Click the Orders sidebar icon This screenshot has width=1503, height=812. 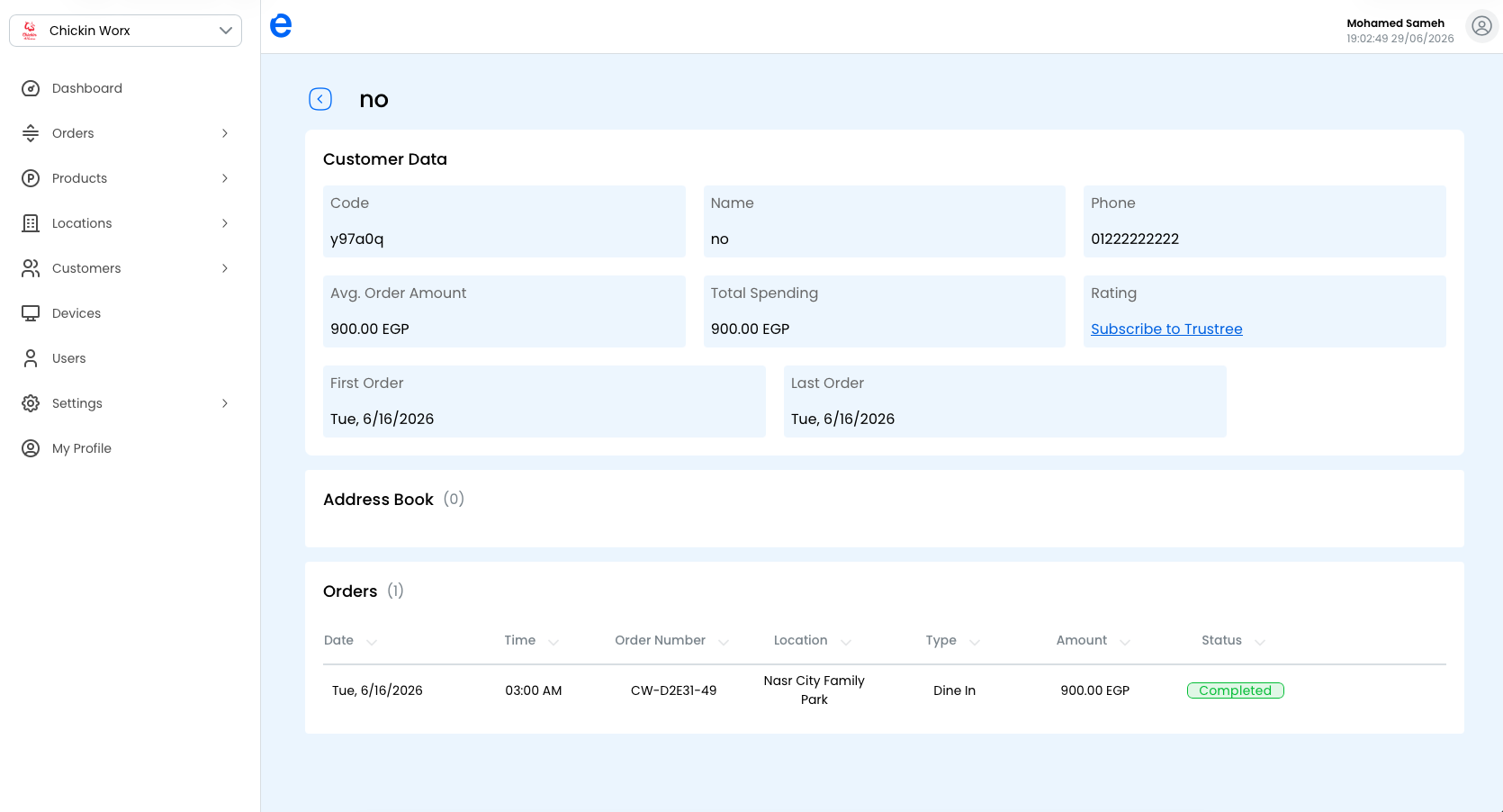[x=31, y=133]
